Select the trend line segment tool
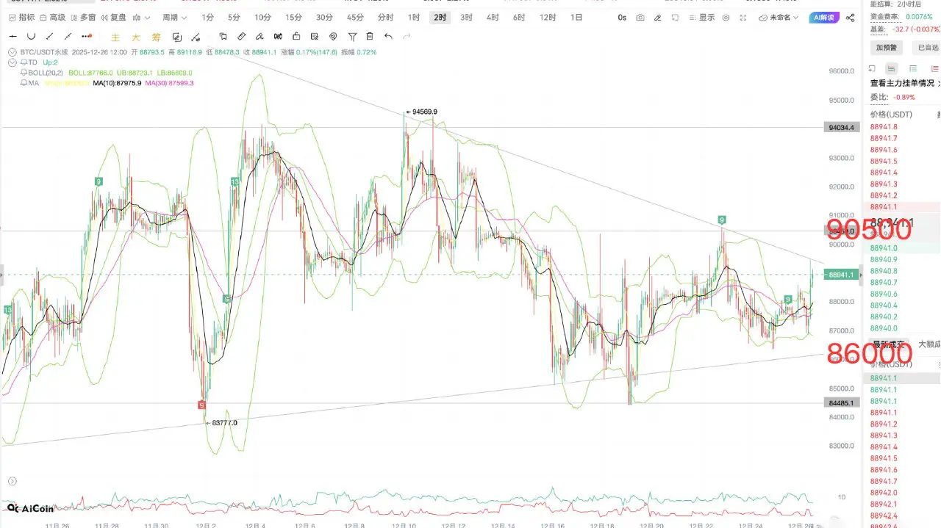The width and height of the screenshot is (941, 528). 49,36
